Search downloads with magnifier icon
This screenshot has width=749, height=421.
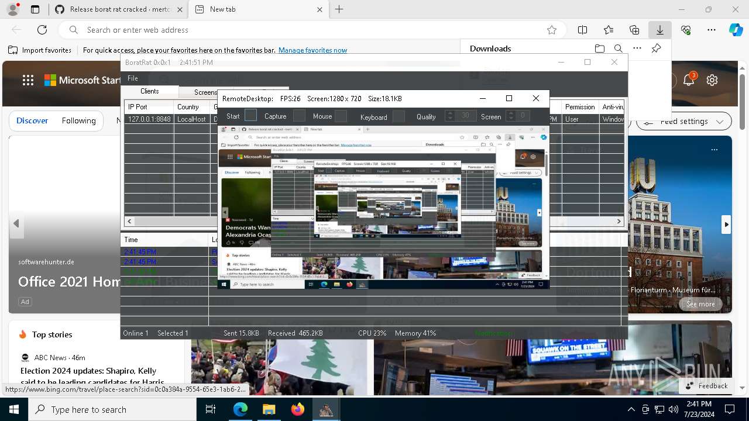619,49
